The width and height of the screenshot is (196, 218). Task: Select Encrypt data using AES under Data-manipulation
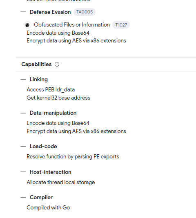point(76,131)
